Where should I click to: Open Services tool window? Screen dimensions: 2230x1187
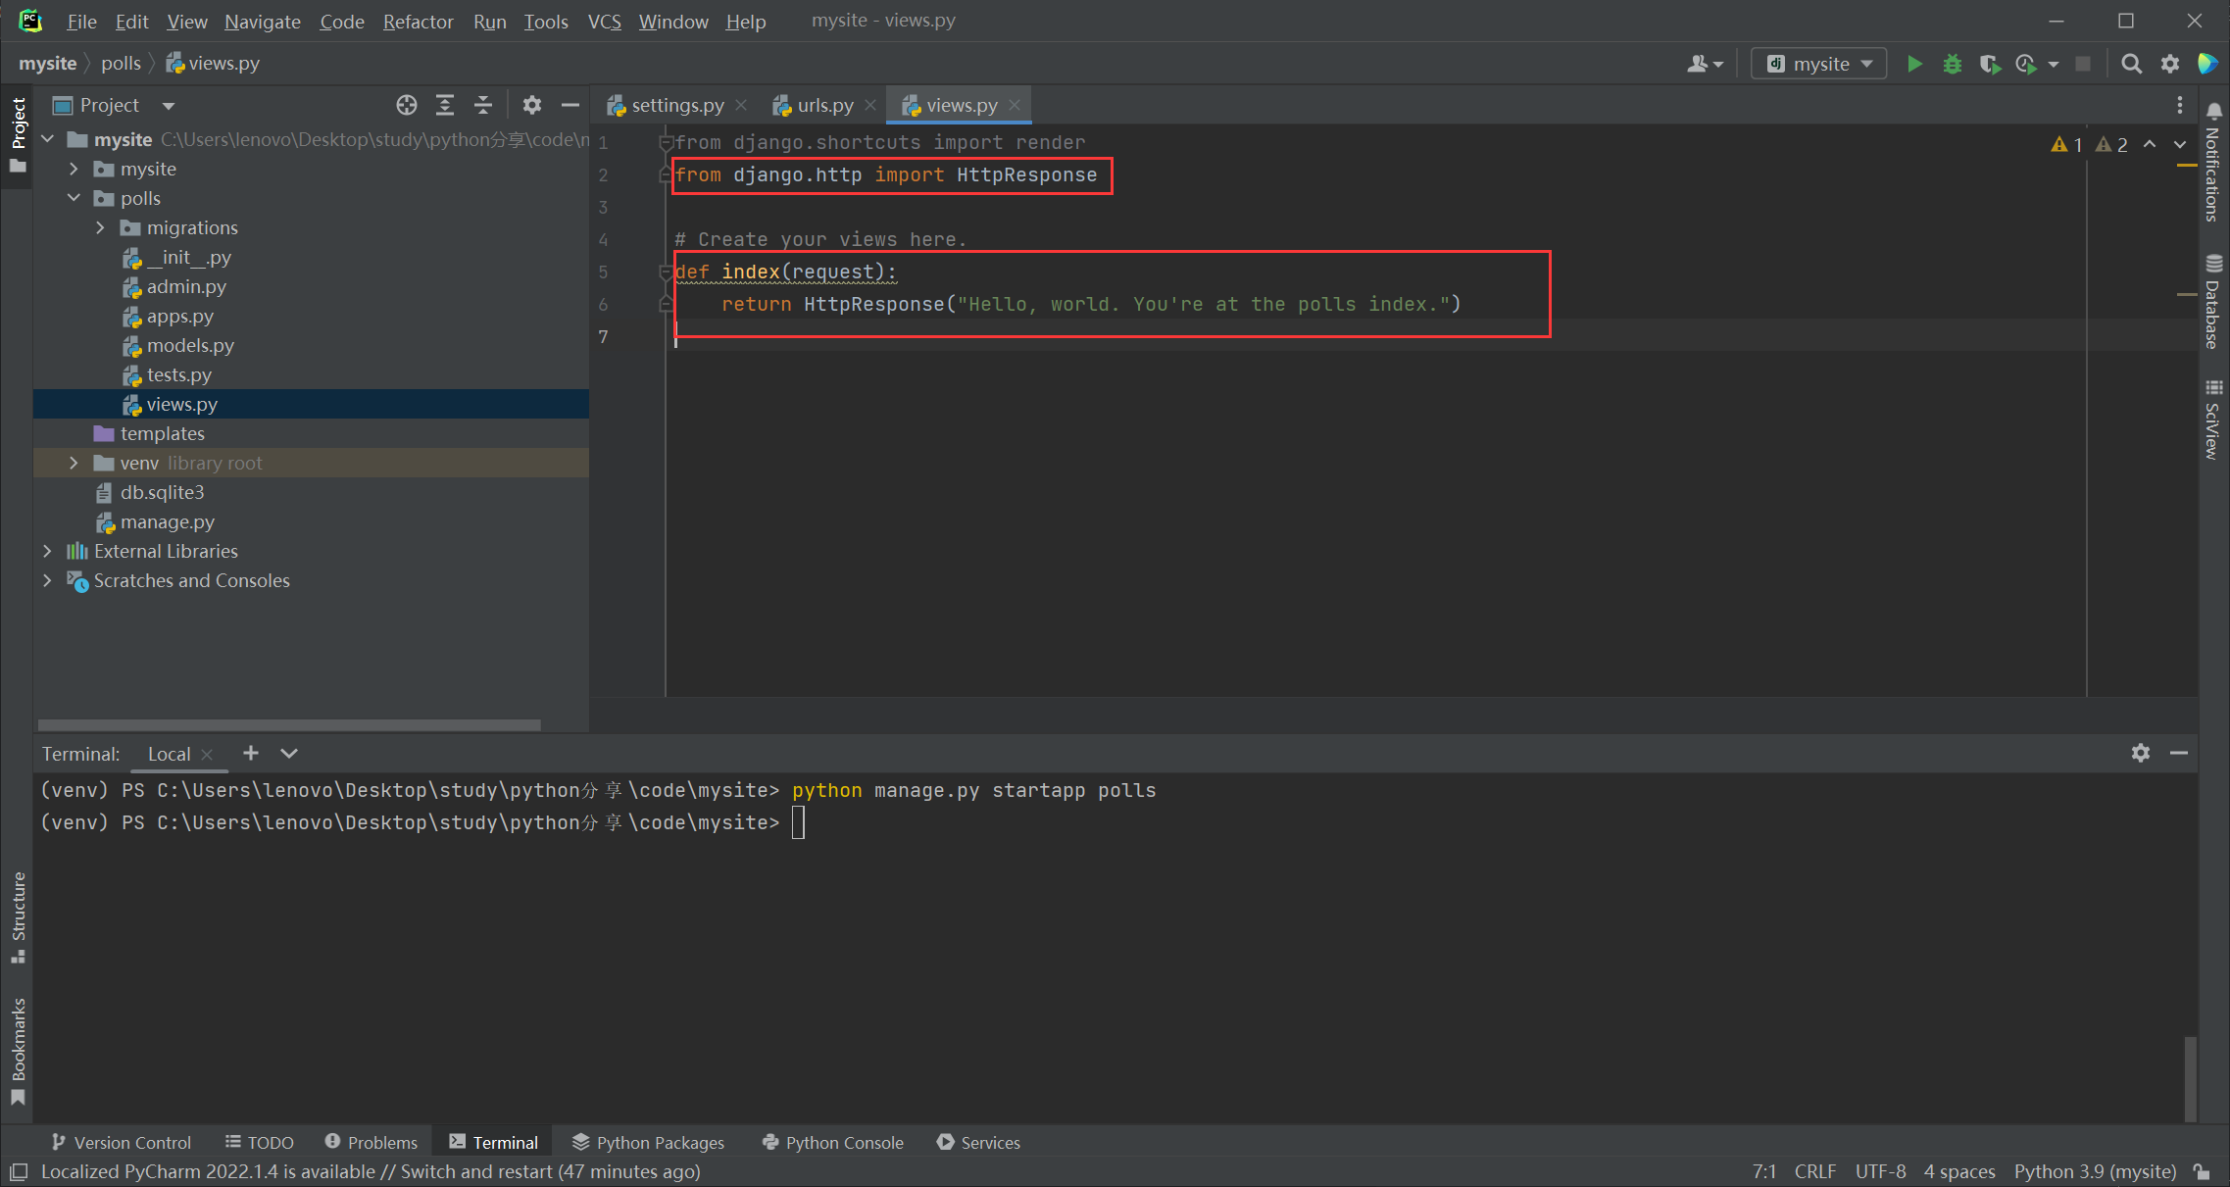coord(978,1142)
